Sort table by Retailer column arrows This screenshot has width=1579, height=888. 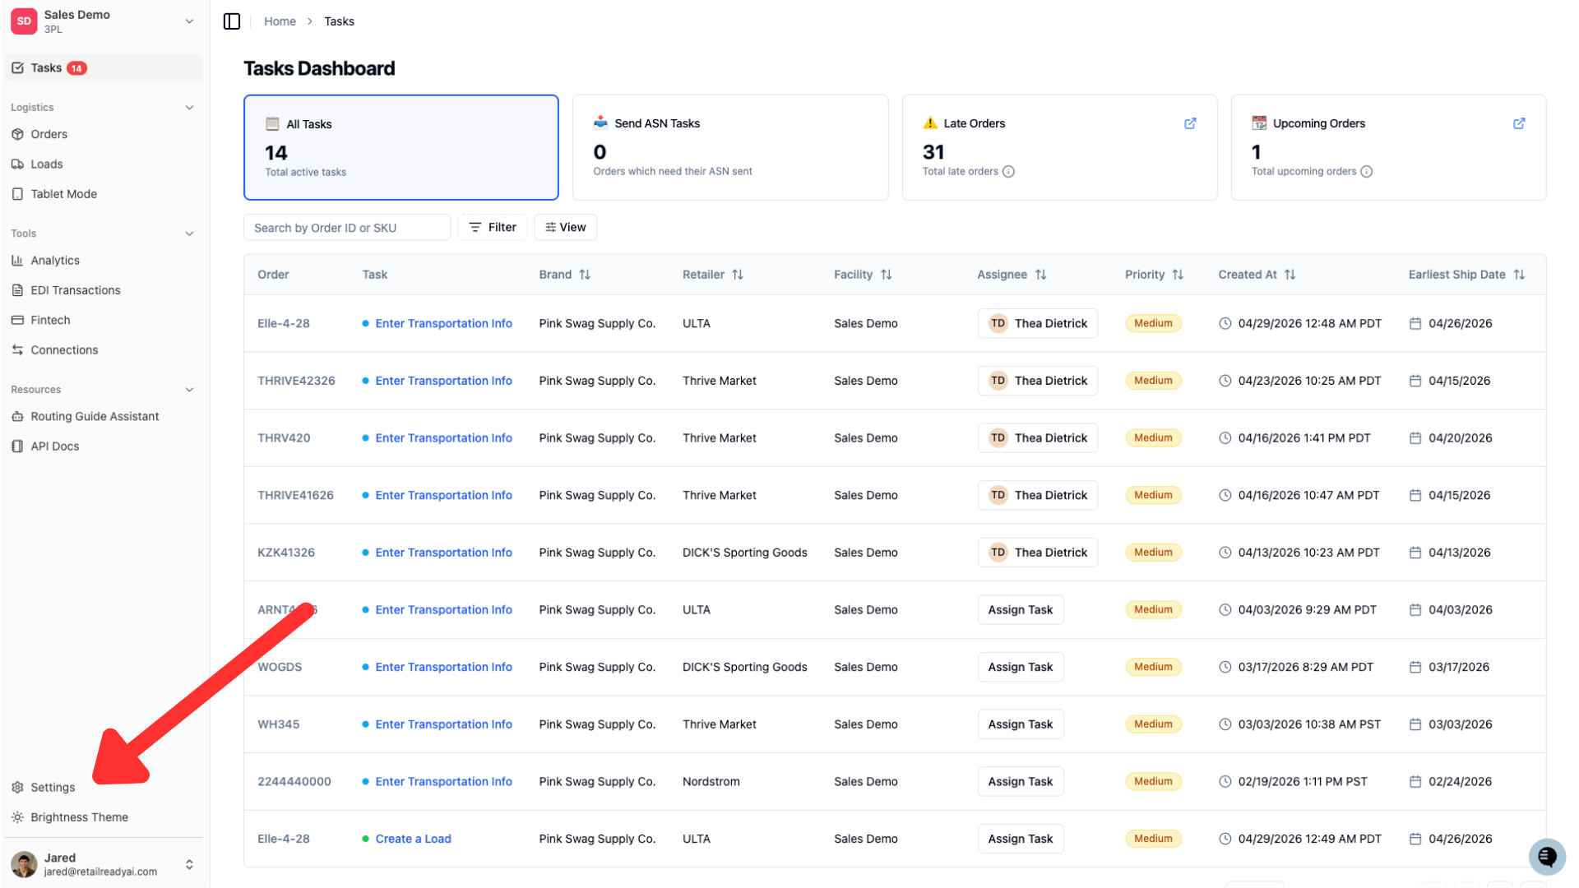pyautogui.click(x=738, y=275)
